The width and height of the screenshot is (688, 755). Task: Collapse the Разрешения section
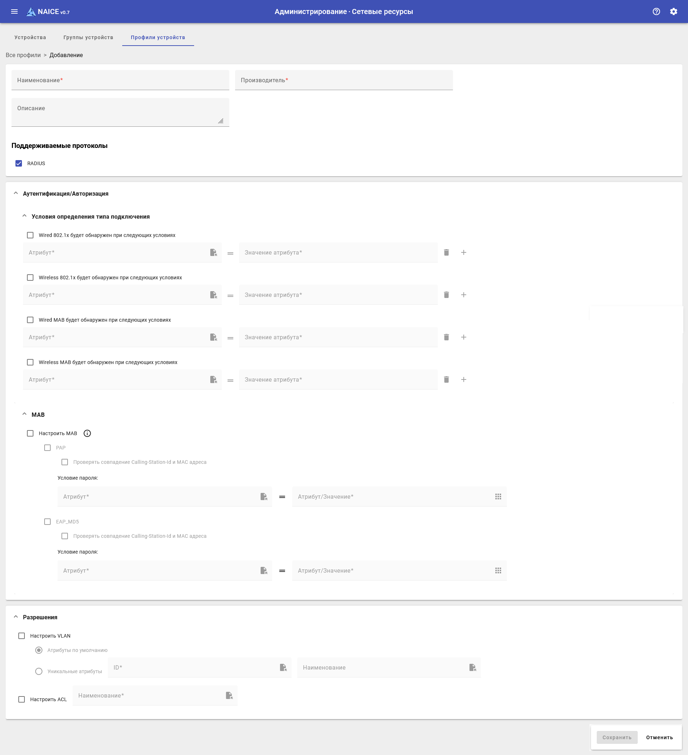coord(16,617)
